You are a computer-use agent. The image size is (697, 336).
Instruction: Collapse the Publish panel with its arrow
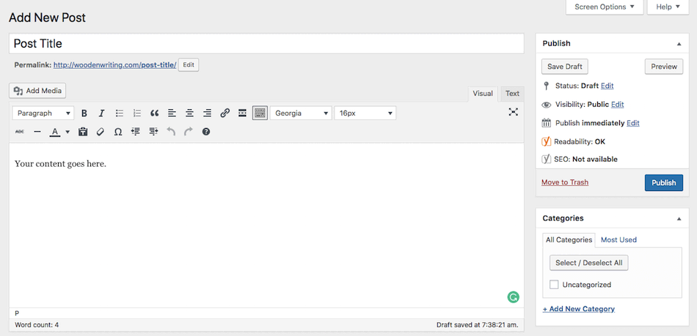pos(679,44)
